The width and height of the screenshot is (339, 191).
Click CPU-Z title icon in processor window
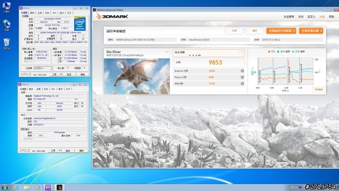click(x=21, y=8)
